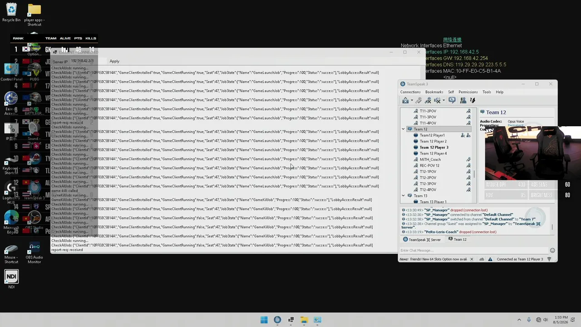The height and width of the screenshot is (327, 581).
Task: Toggle the TeamSpeak mute speakers toolbar icon
Action: pyautogui.click(x=437, y=100)
